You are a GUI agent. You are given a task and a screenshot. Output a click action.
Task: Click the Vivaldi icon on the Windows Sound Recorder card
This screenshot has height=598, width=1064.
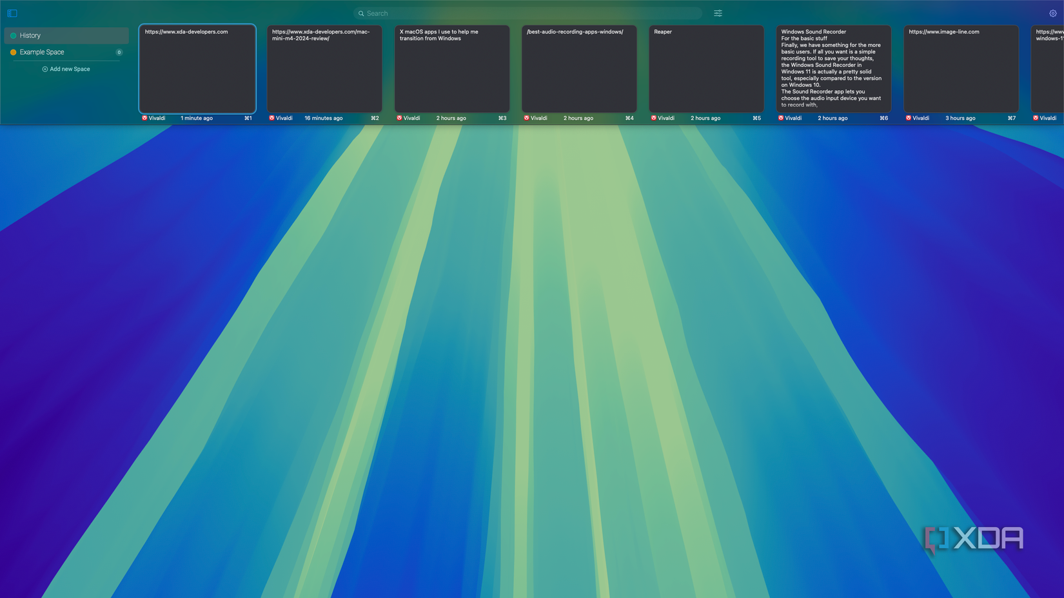coord(780,118)
